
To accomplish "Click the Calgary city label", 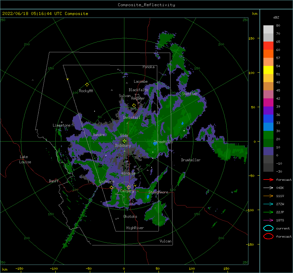I will click(x=127, y=191).
